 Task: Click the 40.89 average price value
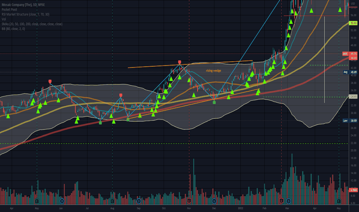pos(354,72)
